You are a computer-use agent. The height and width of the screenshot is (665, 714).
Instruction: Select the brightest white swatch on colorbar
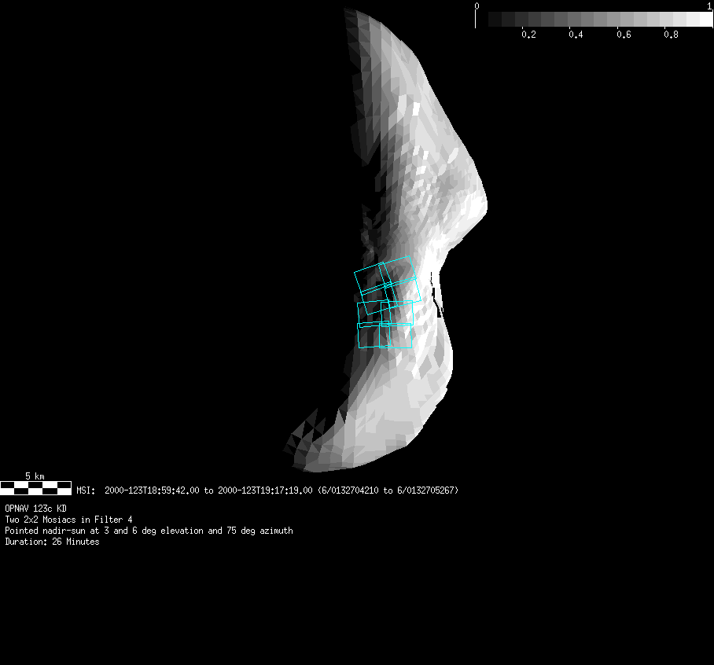pos(705,20)
